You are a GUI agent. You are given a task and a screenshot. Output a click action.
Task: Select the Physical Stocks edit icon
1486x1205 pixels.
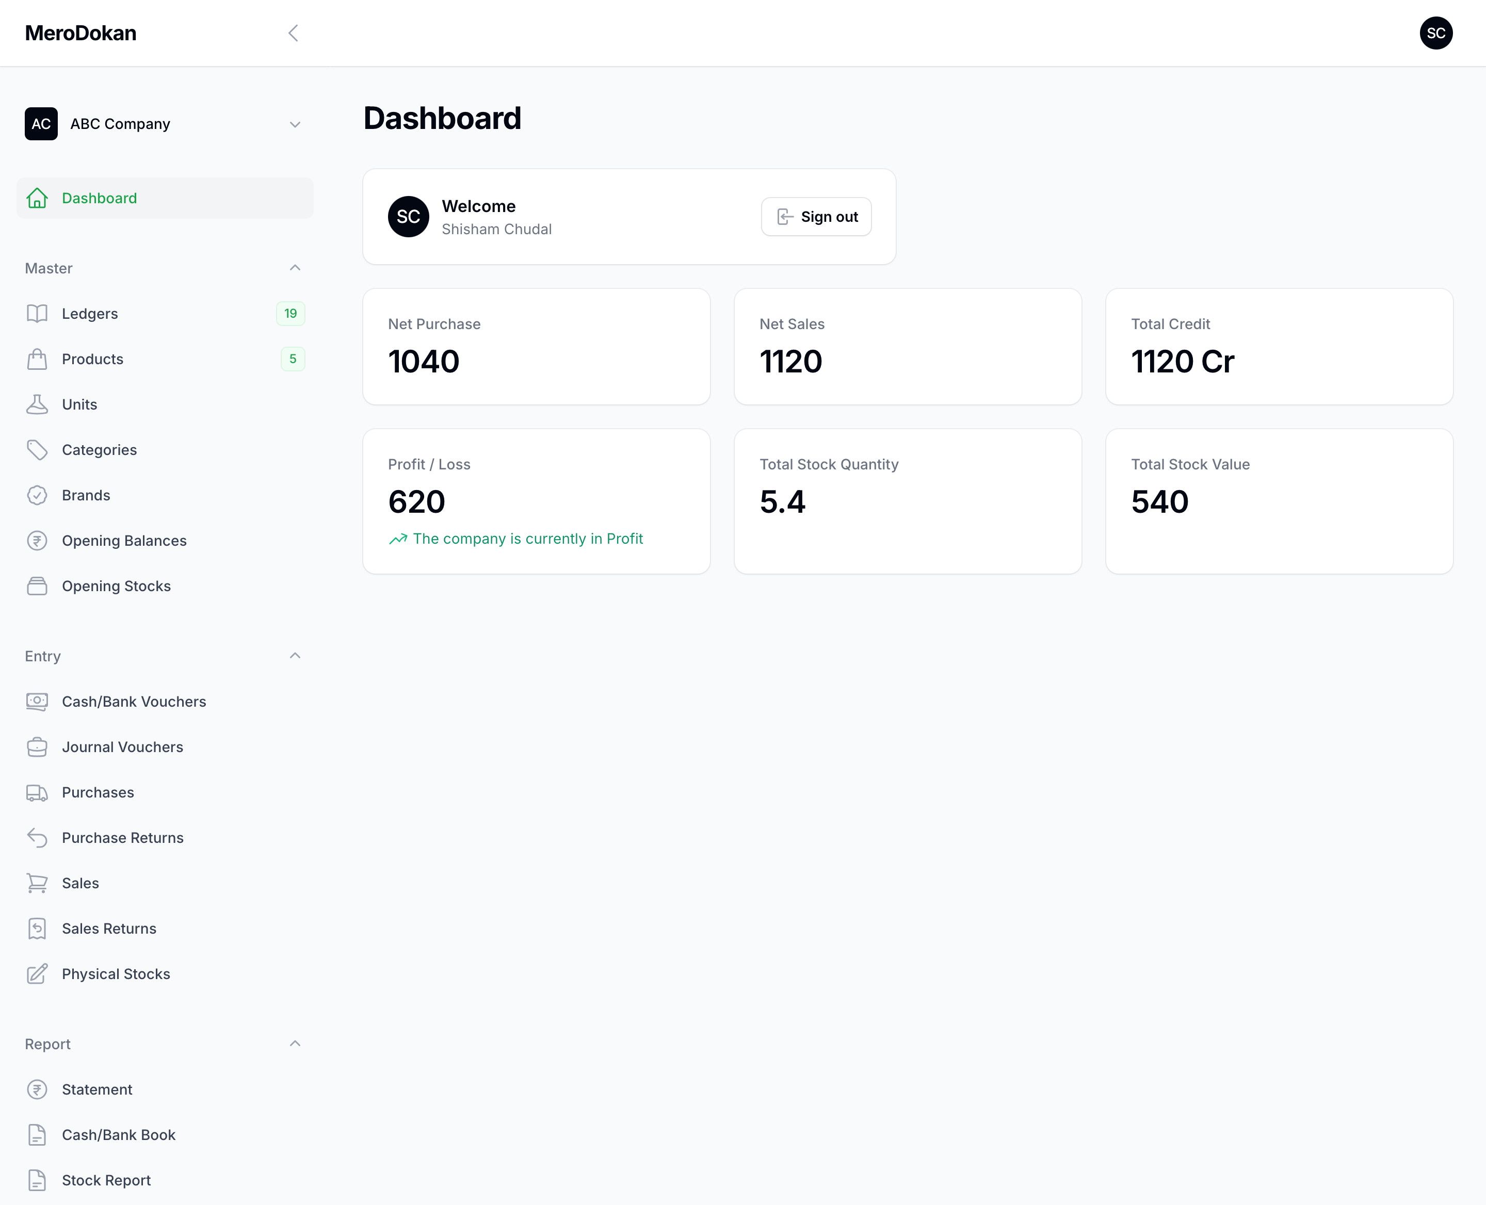pos(38,974)
